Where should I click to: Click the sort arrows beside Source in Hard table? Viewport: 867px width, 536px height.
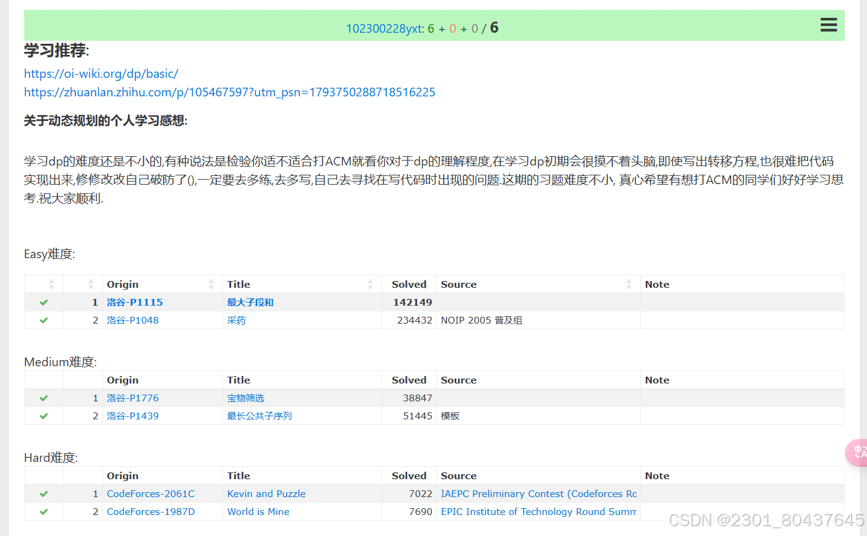[630, 475]
